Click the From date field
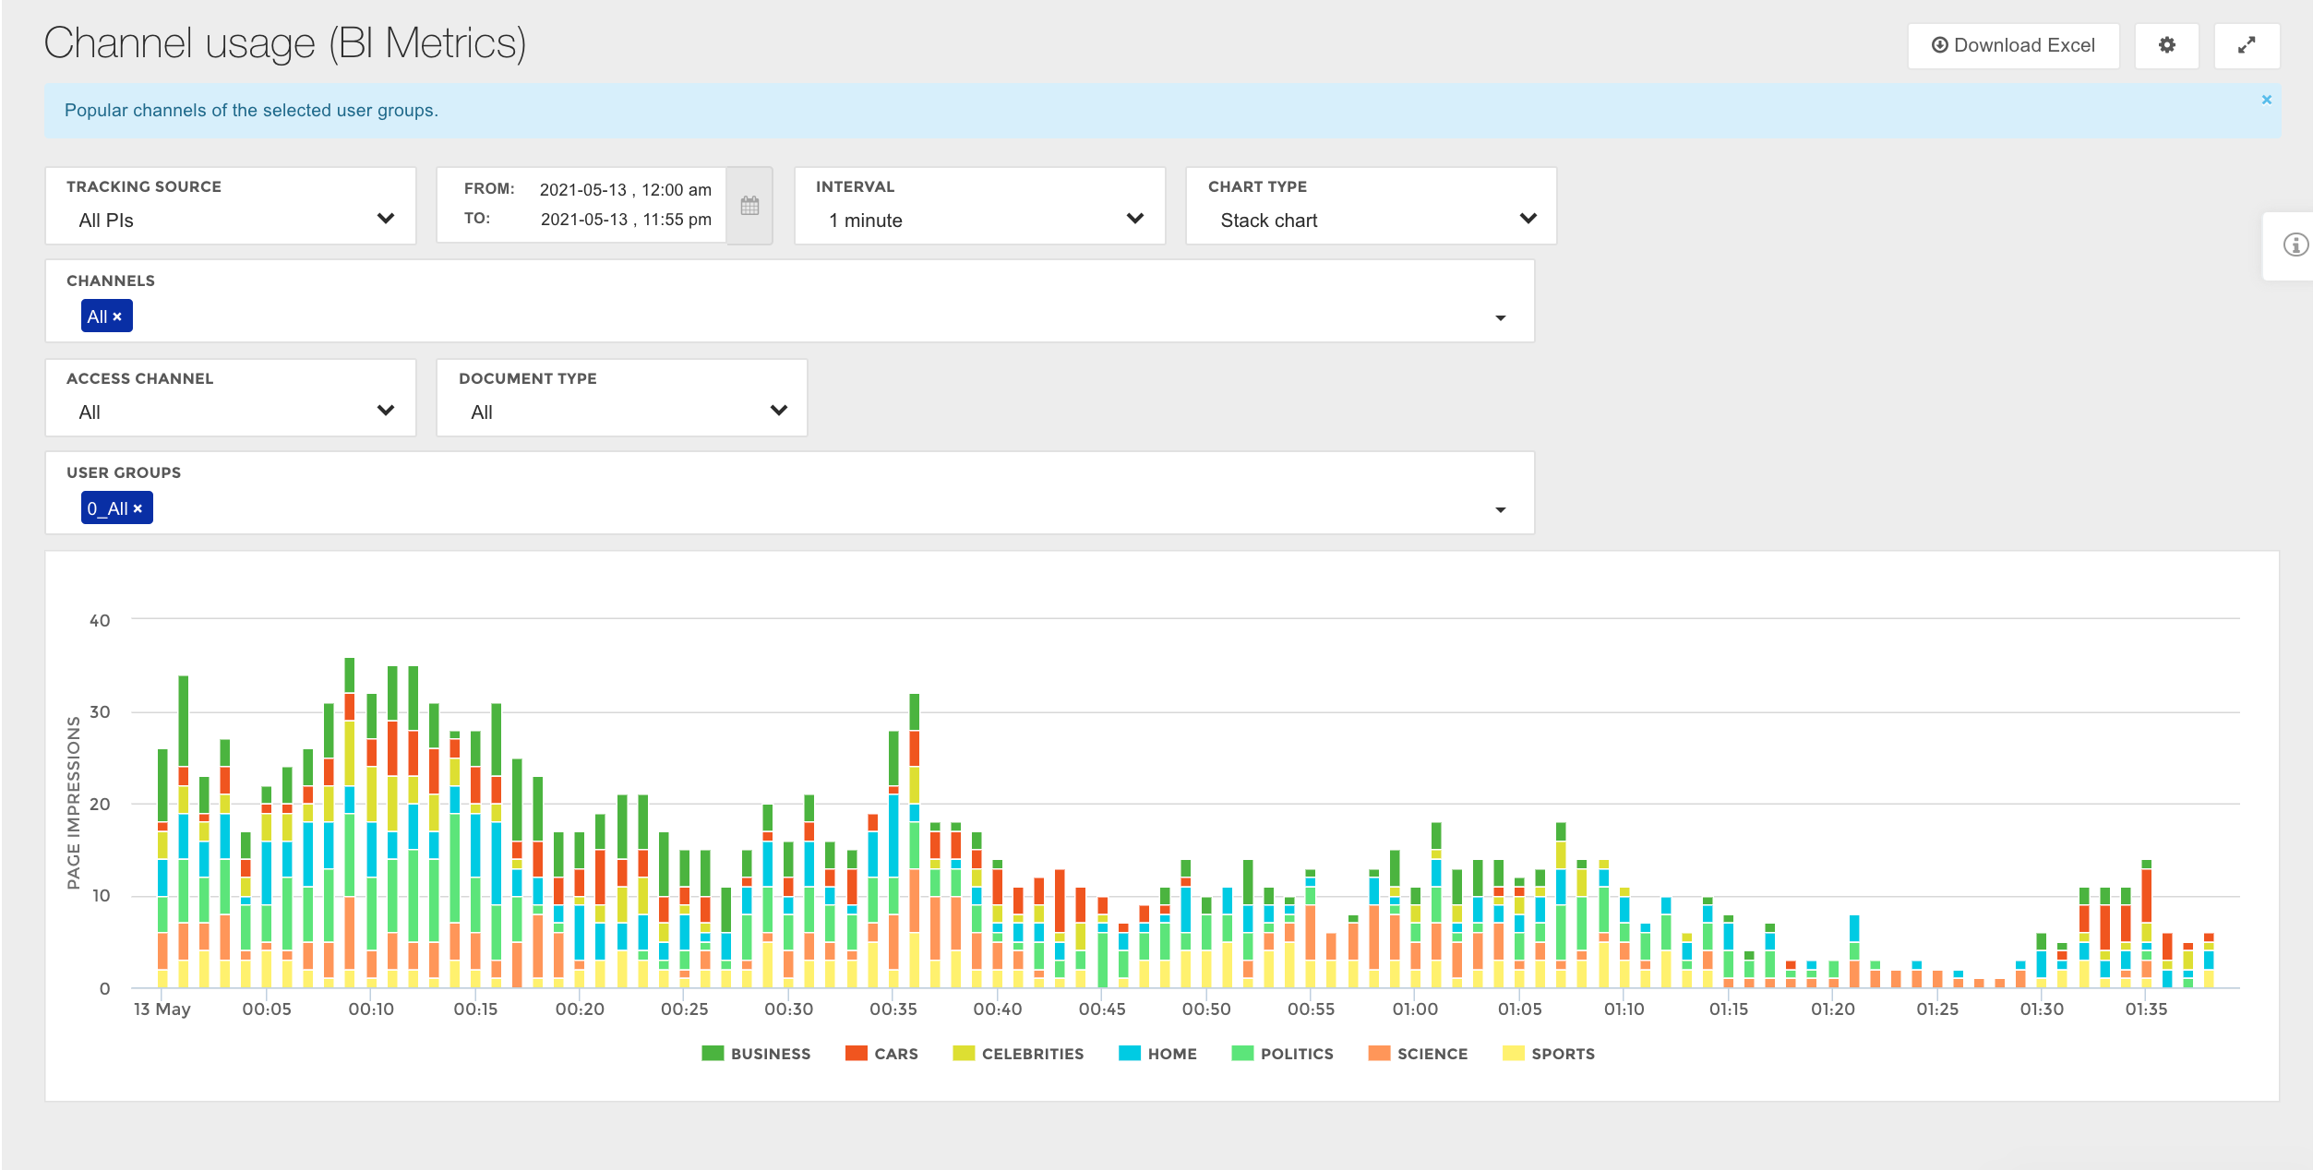Viewport: 2313px width, 1170px height. tap(625, 189)
